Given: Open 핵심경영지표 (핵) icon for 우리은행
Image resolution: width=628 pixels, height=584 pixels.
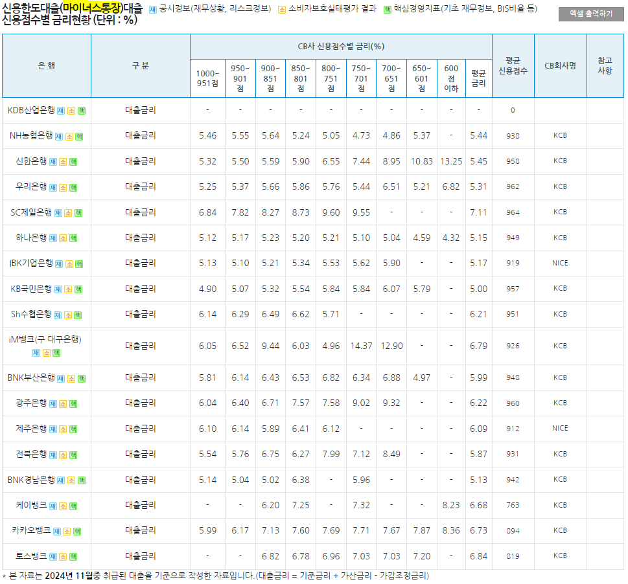Looking at the screenshot, I should click(73, 186).
